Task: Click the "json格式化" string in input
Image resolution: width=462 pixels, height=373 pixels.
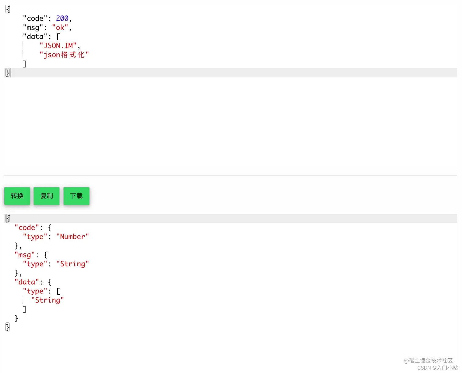Action: (x=64, y=55)
